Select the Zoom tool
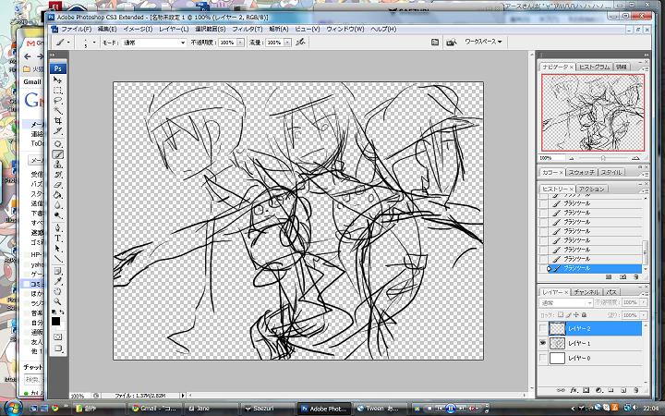 point(57,301)
